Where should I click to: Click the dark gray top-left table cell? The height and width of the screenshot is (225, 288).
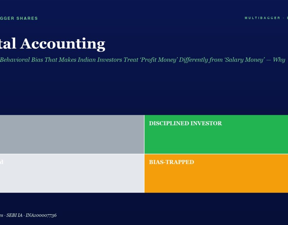click(72, 134)
